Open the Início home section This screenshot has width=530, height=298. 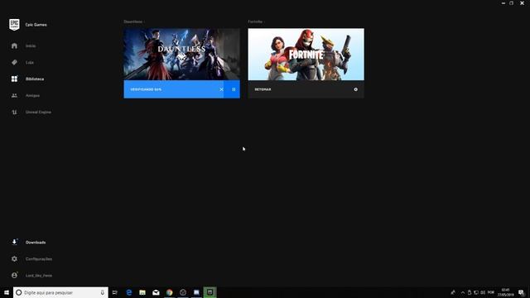pyautogui.click(x=31, y=46)
